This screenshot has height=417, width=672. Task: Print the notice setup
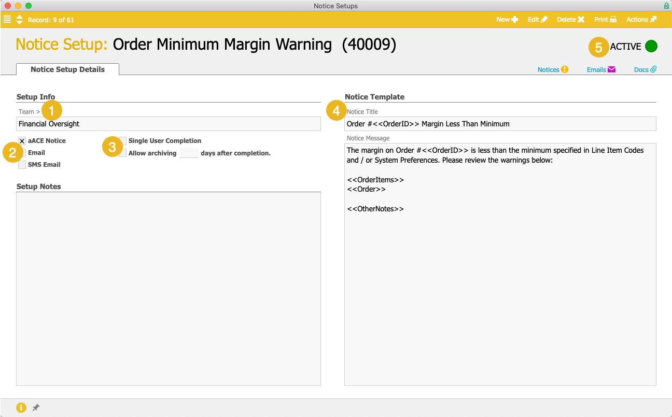[x=606, y=20]
